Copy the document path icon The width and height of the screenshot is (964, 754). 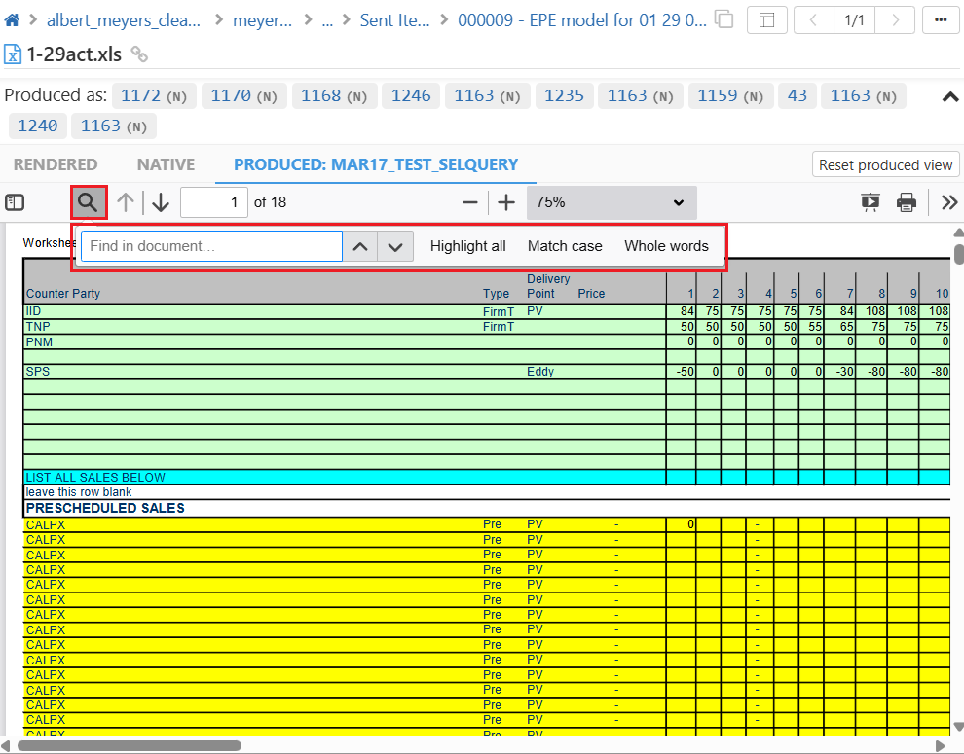(724, 19)
